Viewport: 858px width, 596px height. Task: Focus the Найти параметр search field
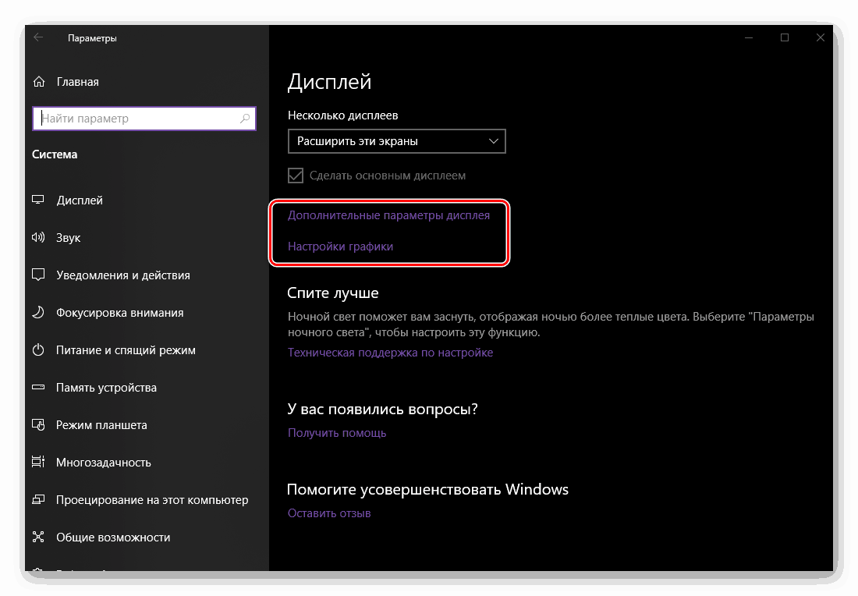click(136, 119)
